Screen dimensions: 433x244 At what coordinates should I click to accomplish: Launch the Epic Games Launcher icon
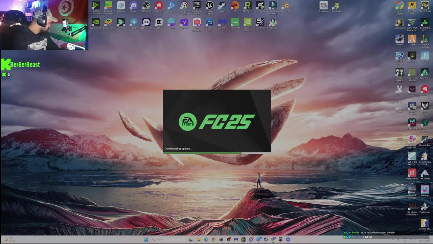pos(197,8)
